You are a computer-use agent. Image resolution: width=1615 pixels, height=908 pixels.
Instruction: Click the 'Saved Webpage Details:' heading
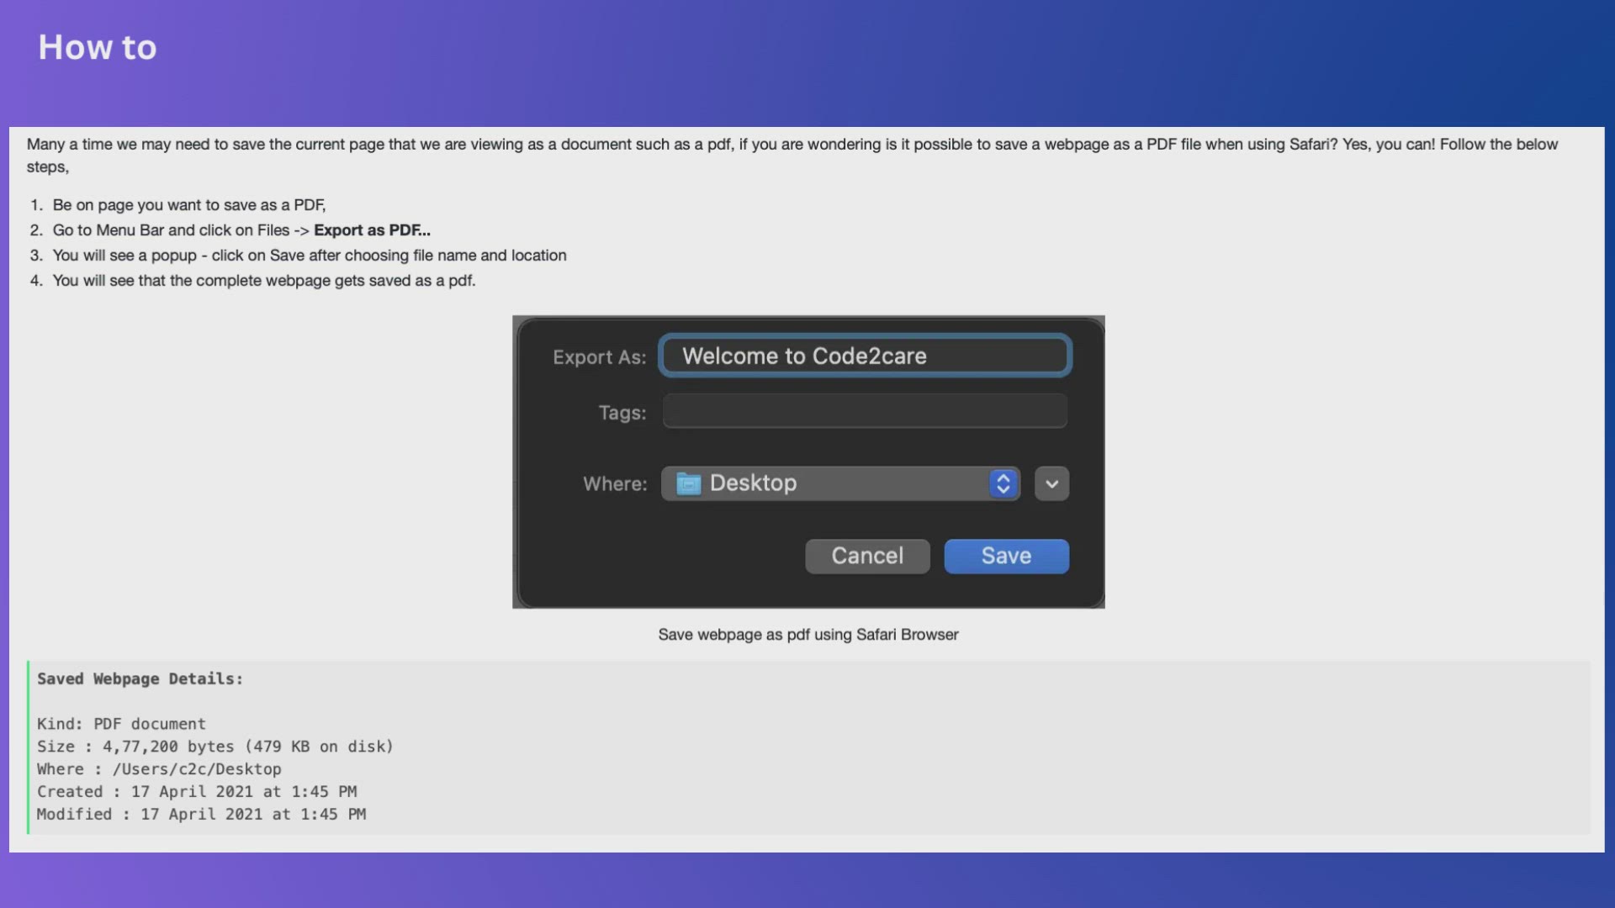140,678
